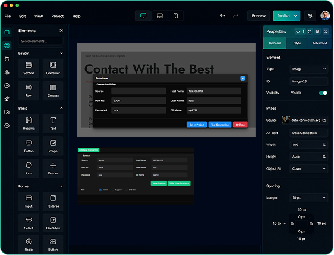Select the Checkbox form element
This screenshot has height=255, width=334.
(x=53, y=223)
